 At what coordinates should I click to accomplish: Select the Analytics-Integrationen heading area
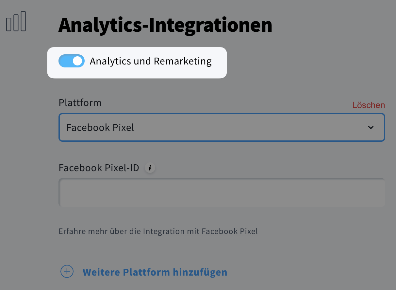[x=165, y=25]
